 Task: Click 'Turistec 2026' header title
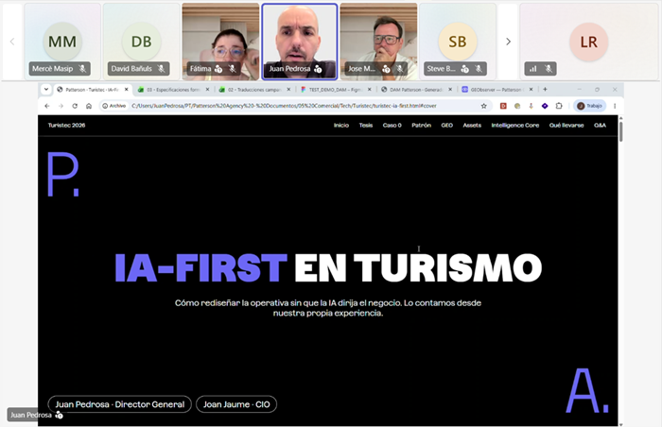pos(67,126)
